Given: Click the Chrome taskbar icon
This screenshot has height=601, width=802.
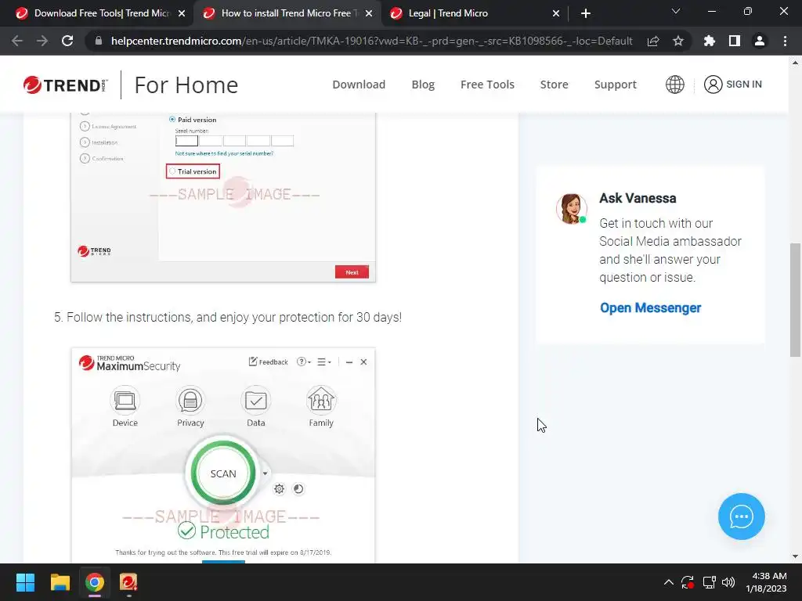Looking at the screenshot, I should pyautogui.click(x=95, y=582).
